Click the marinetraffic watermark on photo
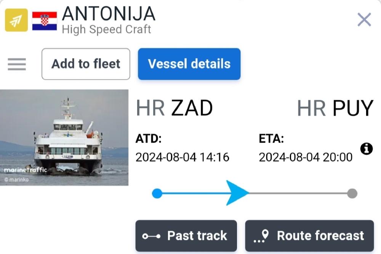The image size is (381, 254). [x=25, y=170]
